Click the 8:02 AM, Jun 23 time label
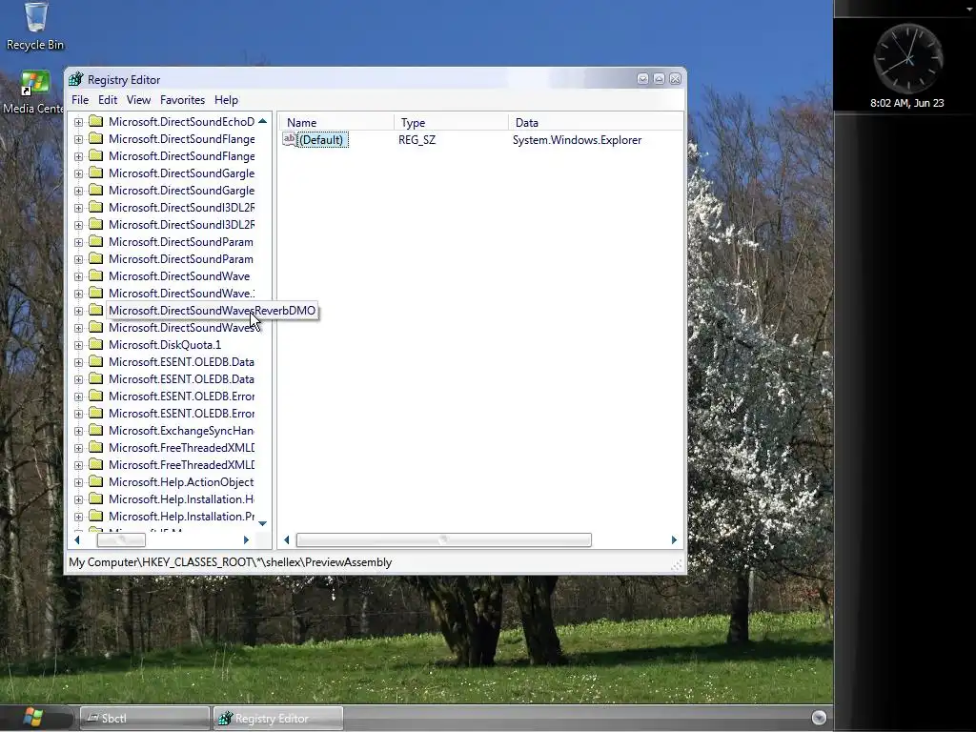 907,103
